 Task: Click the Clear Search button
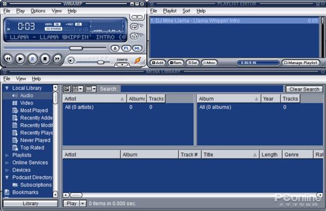(x=304, y=89)
